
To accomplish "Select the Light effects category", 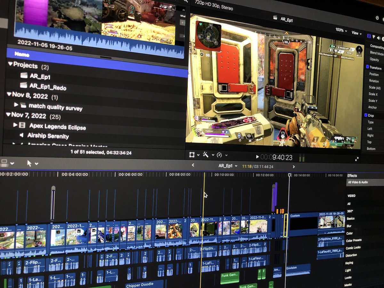I will click(348, 270).
